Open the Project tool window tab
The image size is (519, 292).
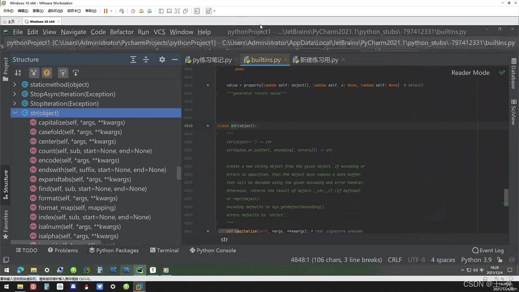pos(5,69)
